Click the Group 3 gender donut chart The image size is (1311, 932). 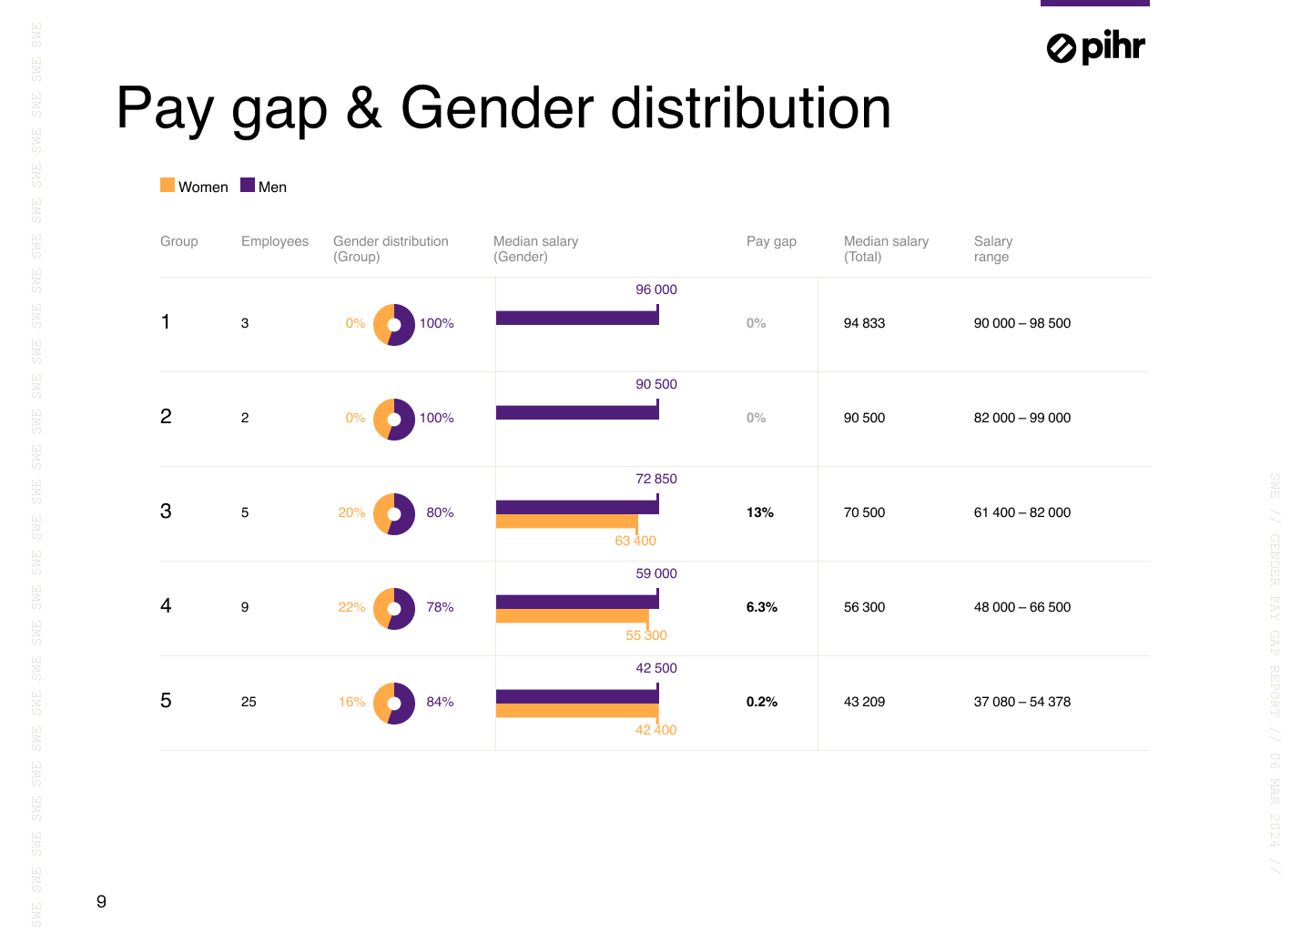[394, 514]
